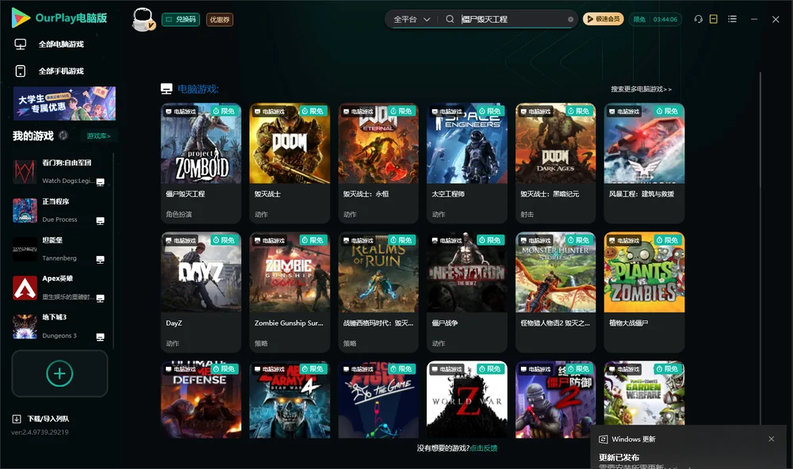Image resolution: width=793 pixels, height=469 pixels.
Task: Open the 兑换码 redeem code button
Action: (x=181, y=19)
